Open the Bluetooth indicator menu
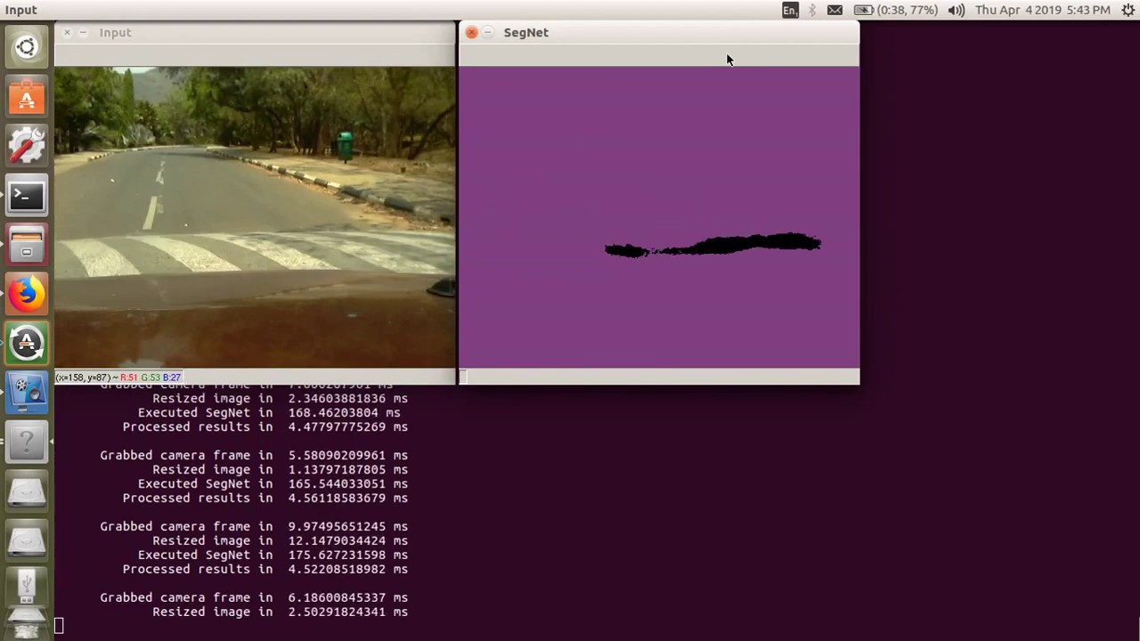1140x641 pixels. coord(811,10)
